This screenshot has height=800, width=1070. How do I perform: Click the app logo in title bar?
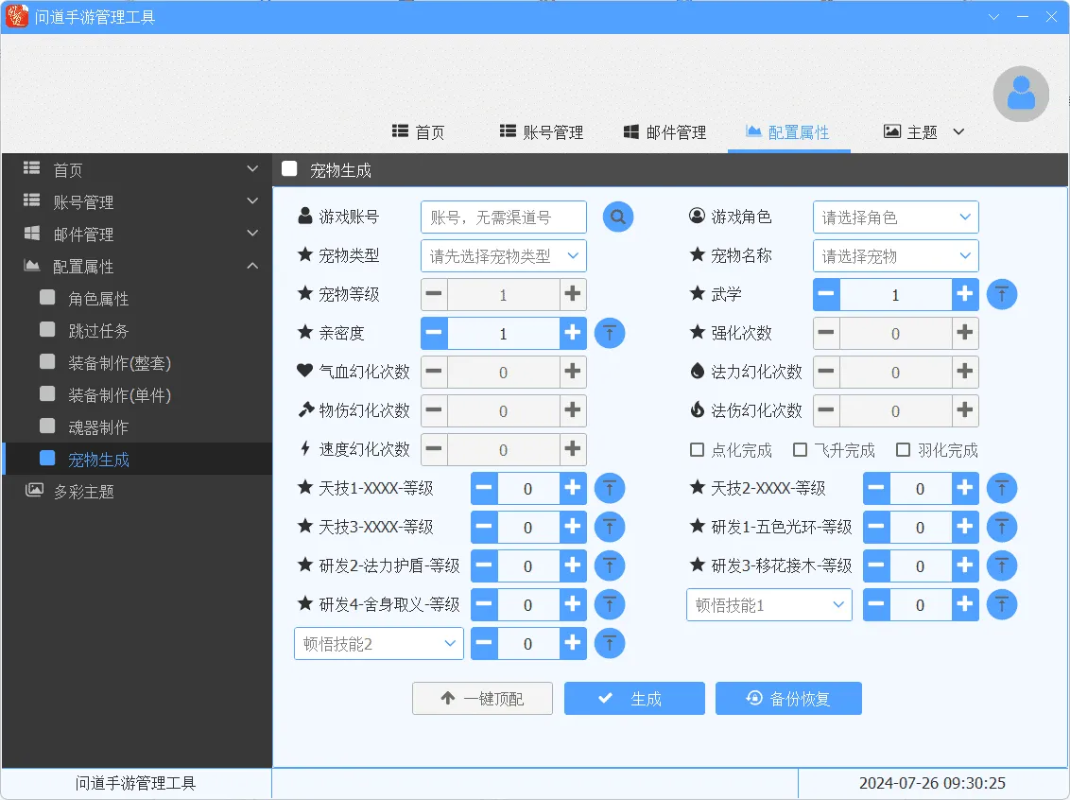(16, 16)
